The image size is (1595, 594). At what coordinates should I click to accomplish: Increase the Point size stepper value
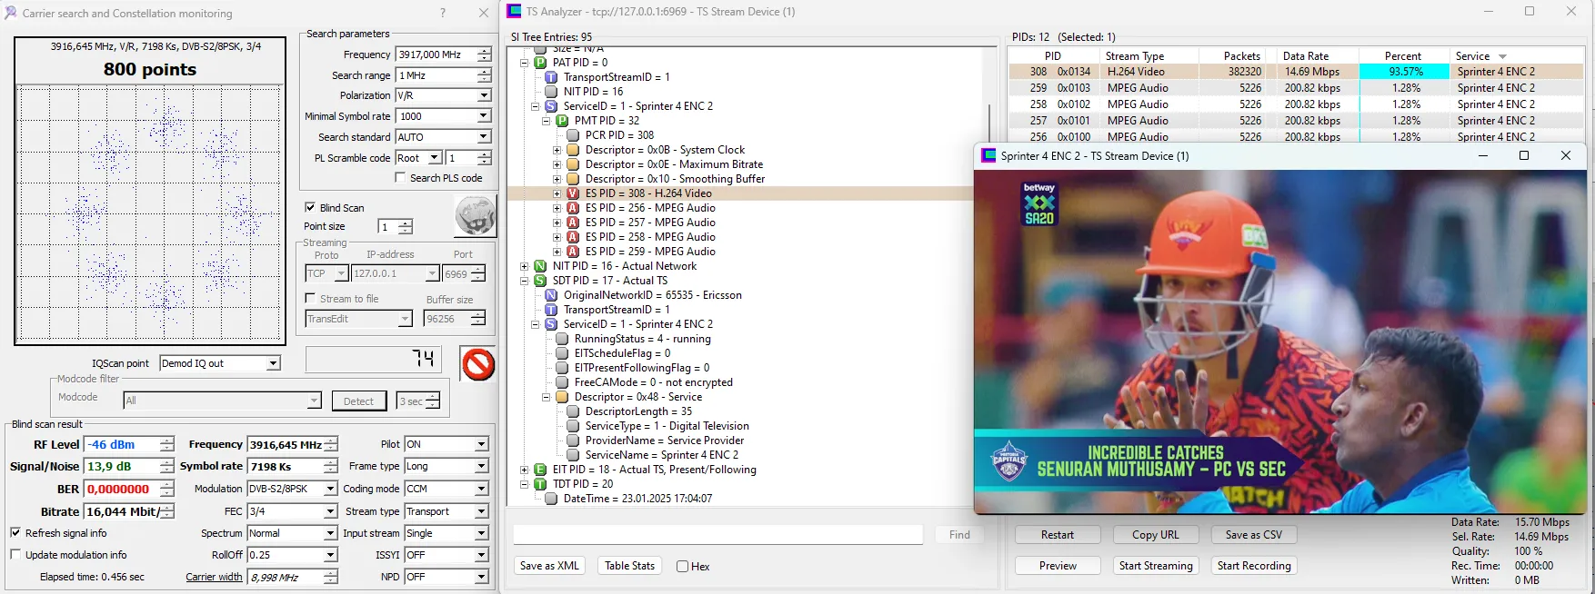406,223
